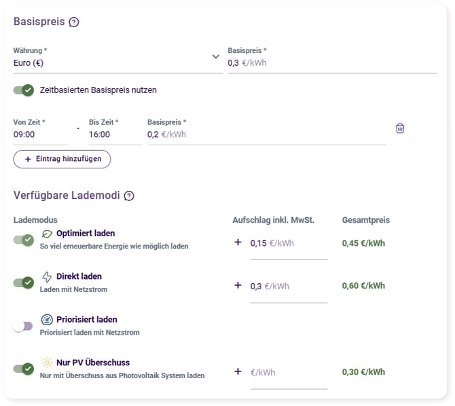Click the Nur PV Überschuss sun icon
455x406 pixels.
pyautogui.click(x=47, y=363)
